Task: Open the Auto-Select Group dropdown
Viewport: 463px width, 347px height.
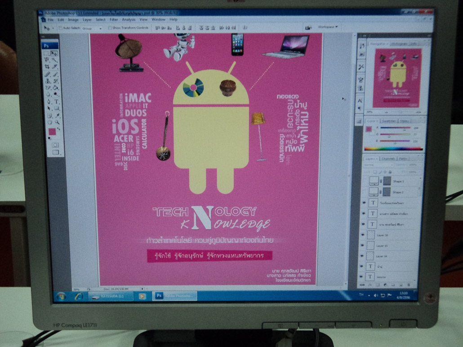Action: pos(92,28)
